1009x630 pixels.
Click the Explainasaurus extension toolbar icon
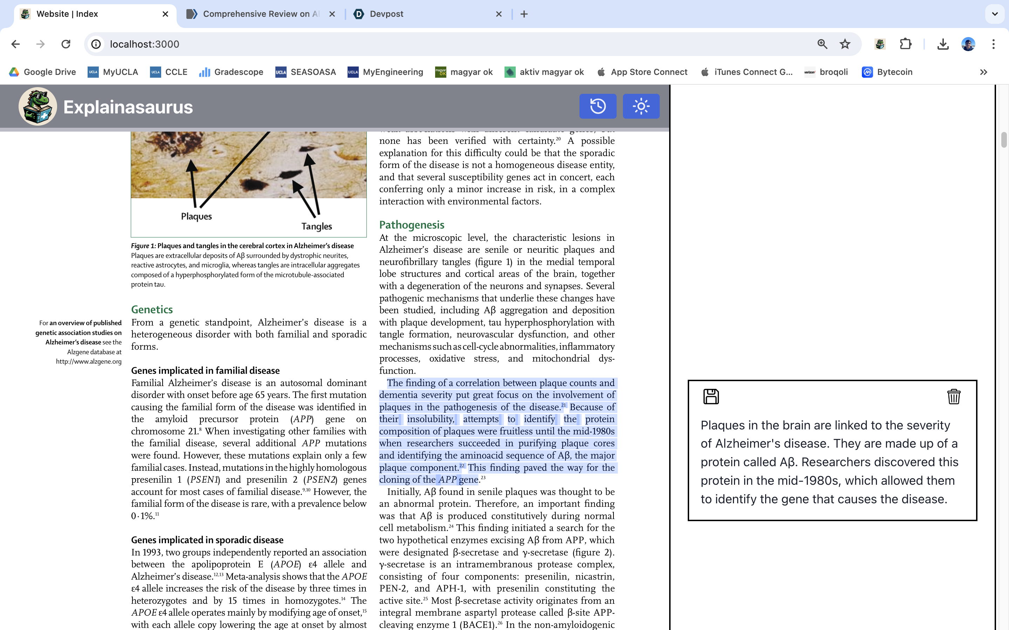(x=880, y=44)
